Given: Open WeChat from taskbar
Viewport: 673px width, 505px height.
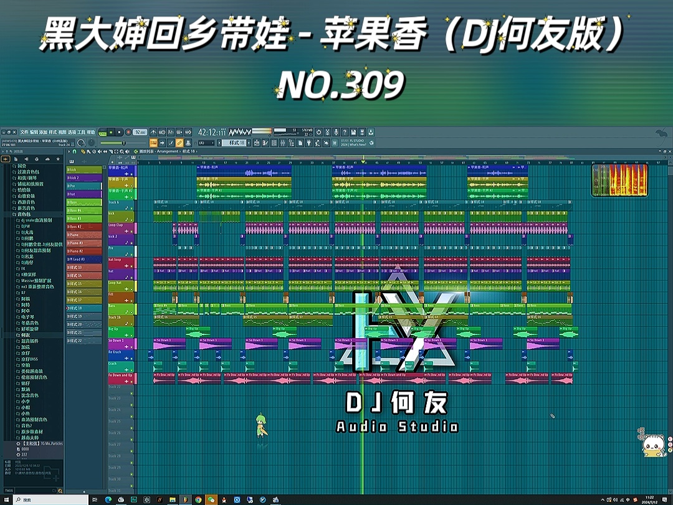Looking at the screenshot, I should pyautogui.click(x=211, y=500).
